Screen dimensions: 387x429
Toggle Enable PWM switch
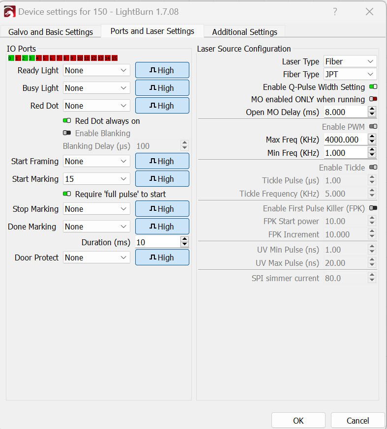pyautogui.click(x=373, y=126)
